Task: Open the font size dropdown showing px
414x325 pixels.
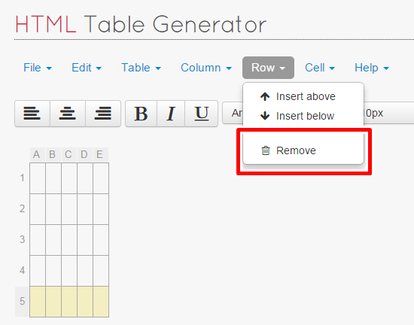Action: click(388, 113)
